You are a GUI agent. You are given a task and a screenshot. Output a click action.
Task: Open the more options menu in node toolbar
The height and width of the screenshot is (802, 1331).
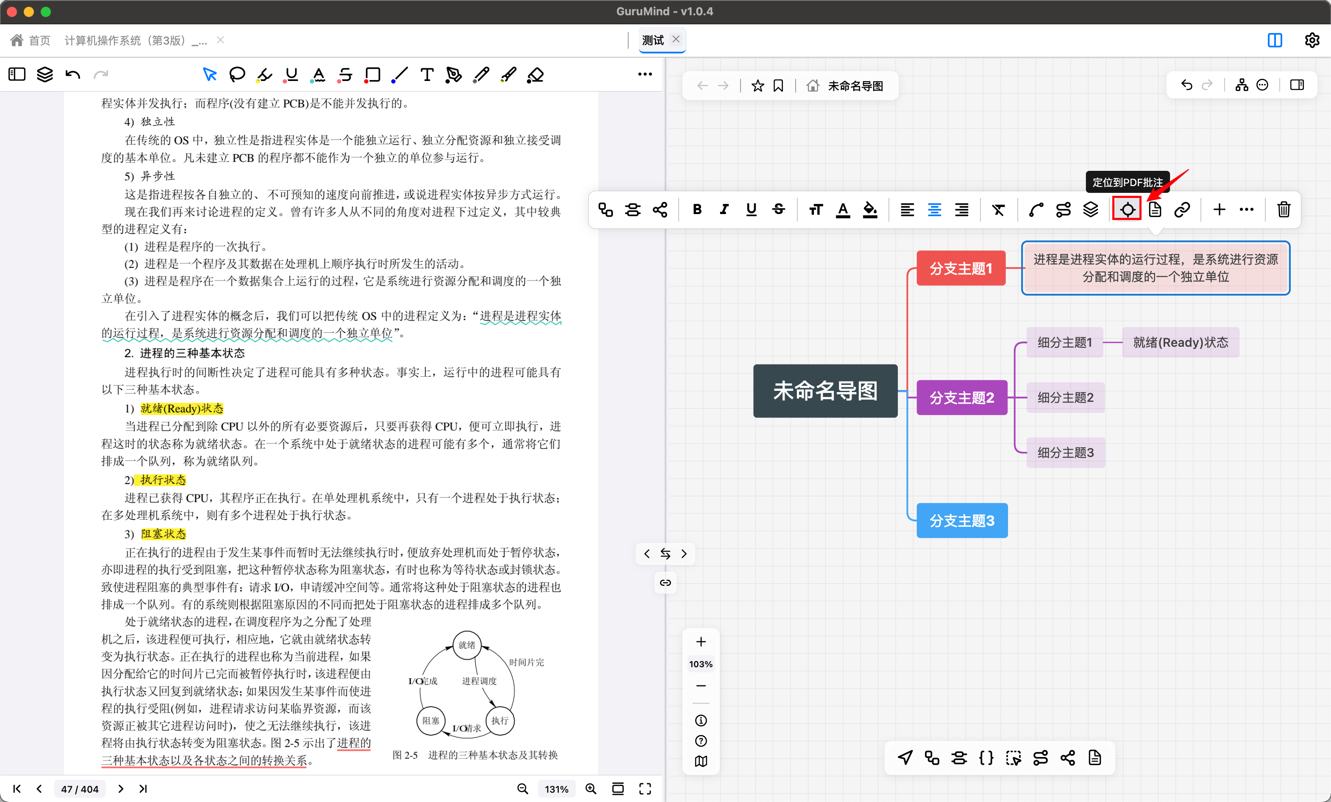1247,209
